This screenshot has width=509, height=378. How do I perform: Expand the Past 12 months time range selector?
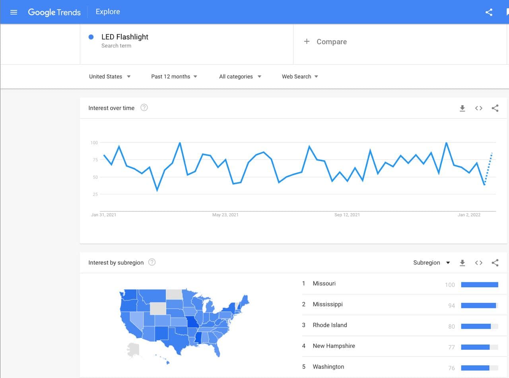(174, 76)
